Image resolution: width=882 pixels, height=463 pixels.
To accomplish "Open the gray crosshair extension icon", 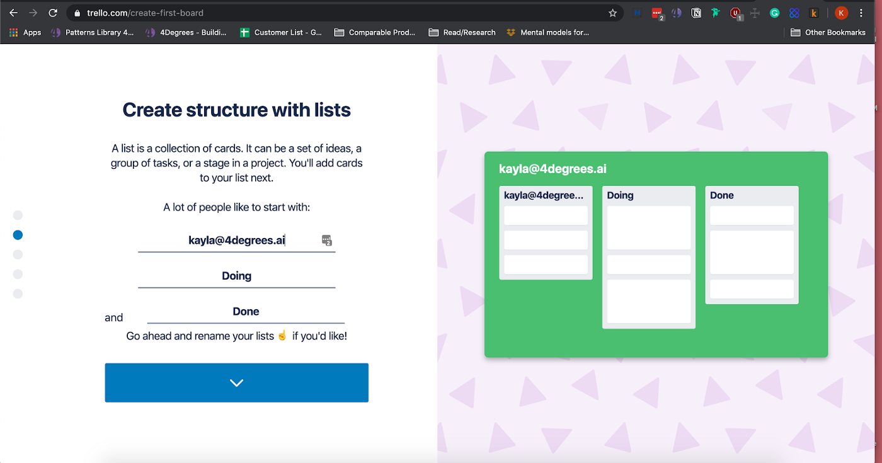I will tap(755, 13).
